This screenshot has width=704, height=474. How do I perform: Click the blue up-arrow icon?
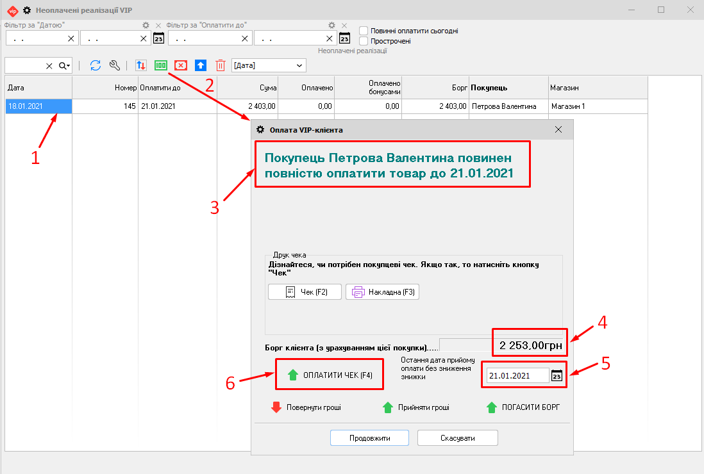click(x=201, y=65)
